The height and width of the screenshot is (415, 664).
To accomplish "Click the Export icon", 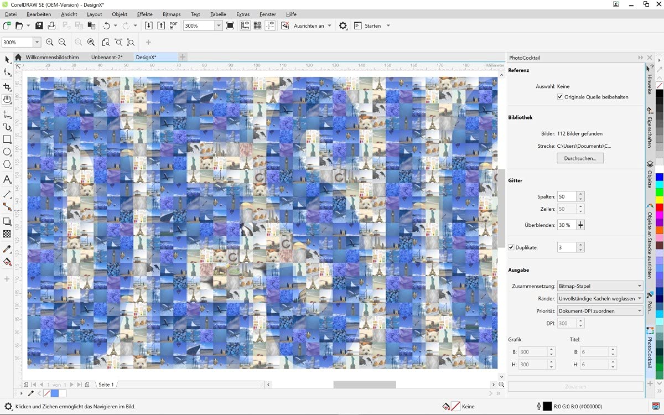I will [160, 25].
